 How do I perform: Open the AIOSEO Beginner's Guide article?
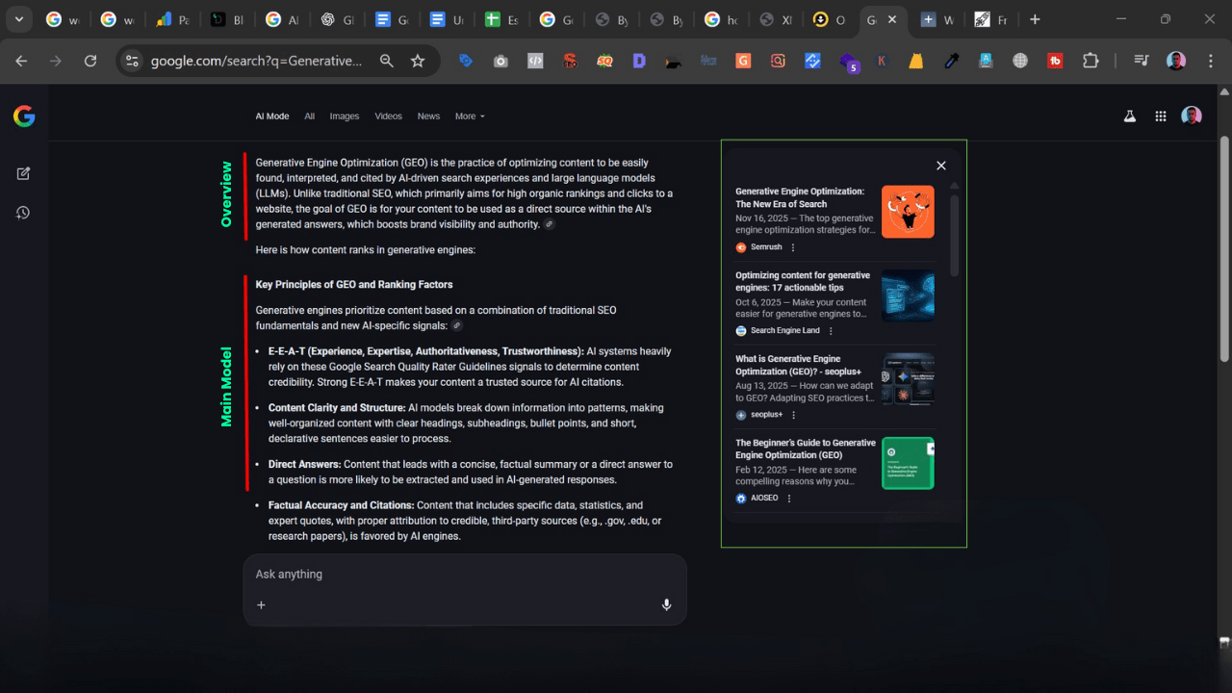807,449
